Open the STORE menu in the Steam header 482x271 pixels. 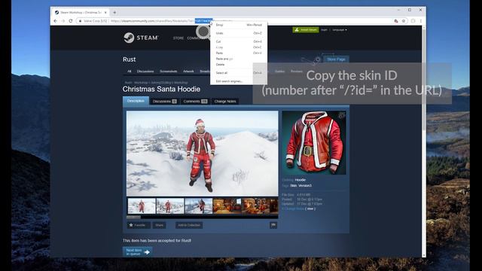[x=178, y=38]
